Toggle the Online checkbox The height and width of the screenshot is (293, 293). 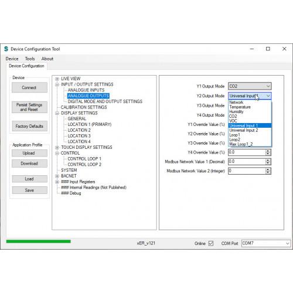point(211,243)
